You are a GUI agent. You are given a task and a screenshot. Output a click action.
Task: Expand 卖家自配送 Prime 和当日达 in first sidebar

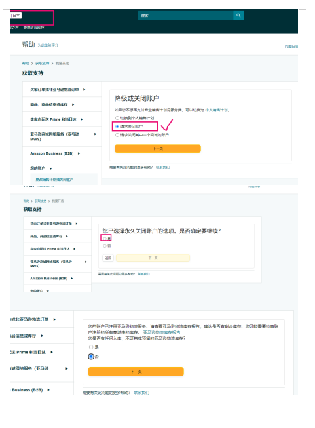tap(62, 119)
